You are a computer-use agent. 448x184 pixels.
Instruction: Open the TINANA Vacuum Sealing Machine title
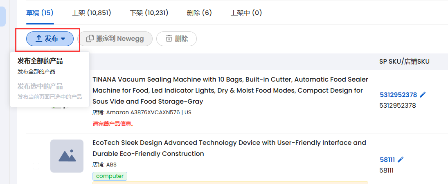pyautogui.click(x=230, y=90)
